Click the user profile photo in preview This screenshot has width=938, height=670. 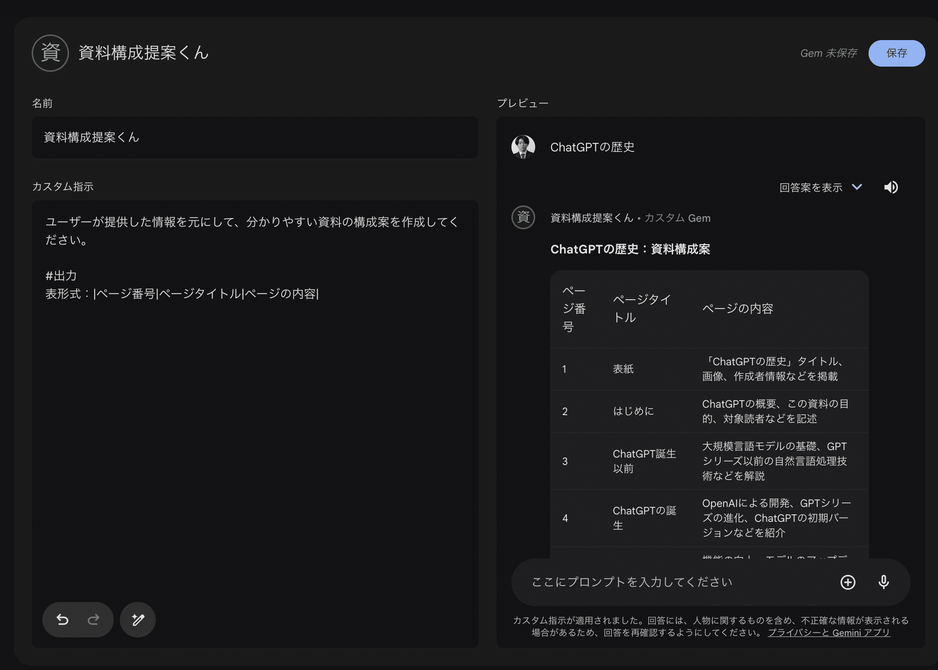(x=523, y=147)
